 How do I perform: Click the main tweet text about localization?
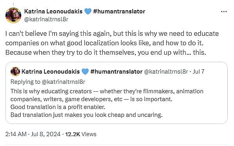click(x=112, y=43)
